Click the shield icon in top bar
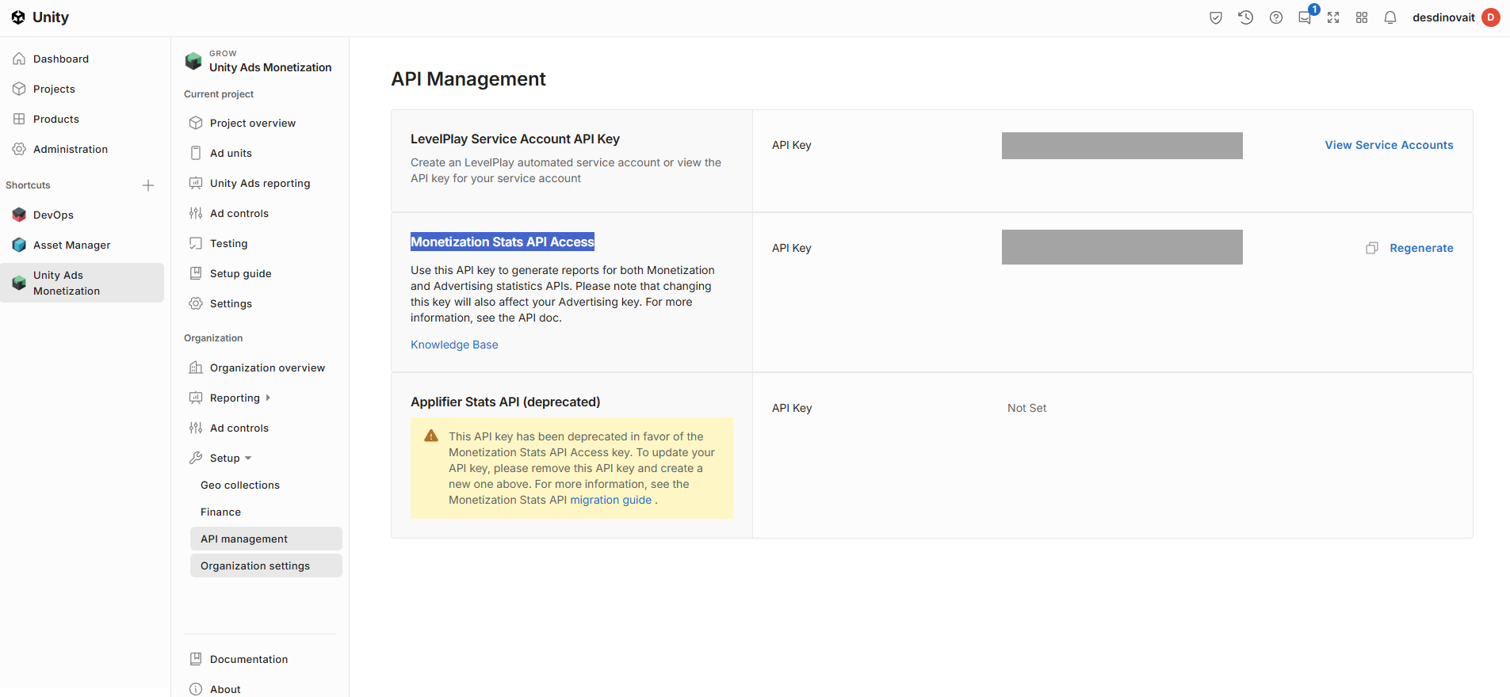Viewport: 1510px width, 697px height. [1216, 17]
